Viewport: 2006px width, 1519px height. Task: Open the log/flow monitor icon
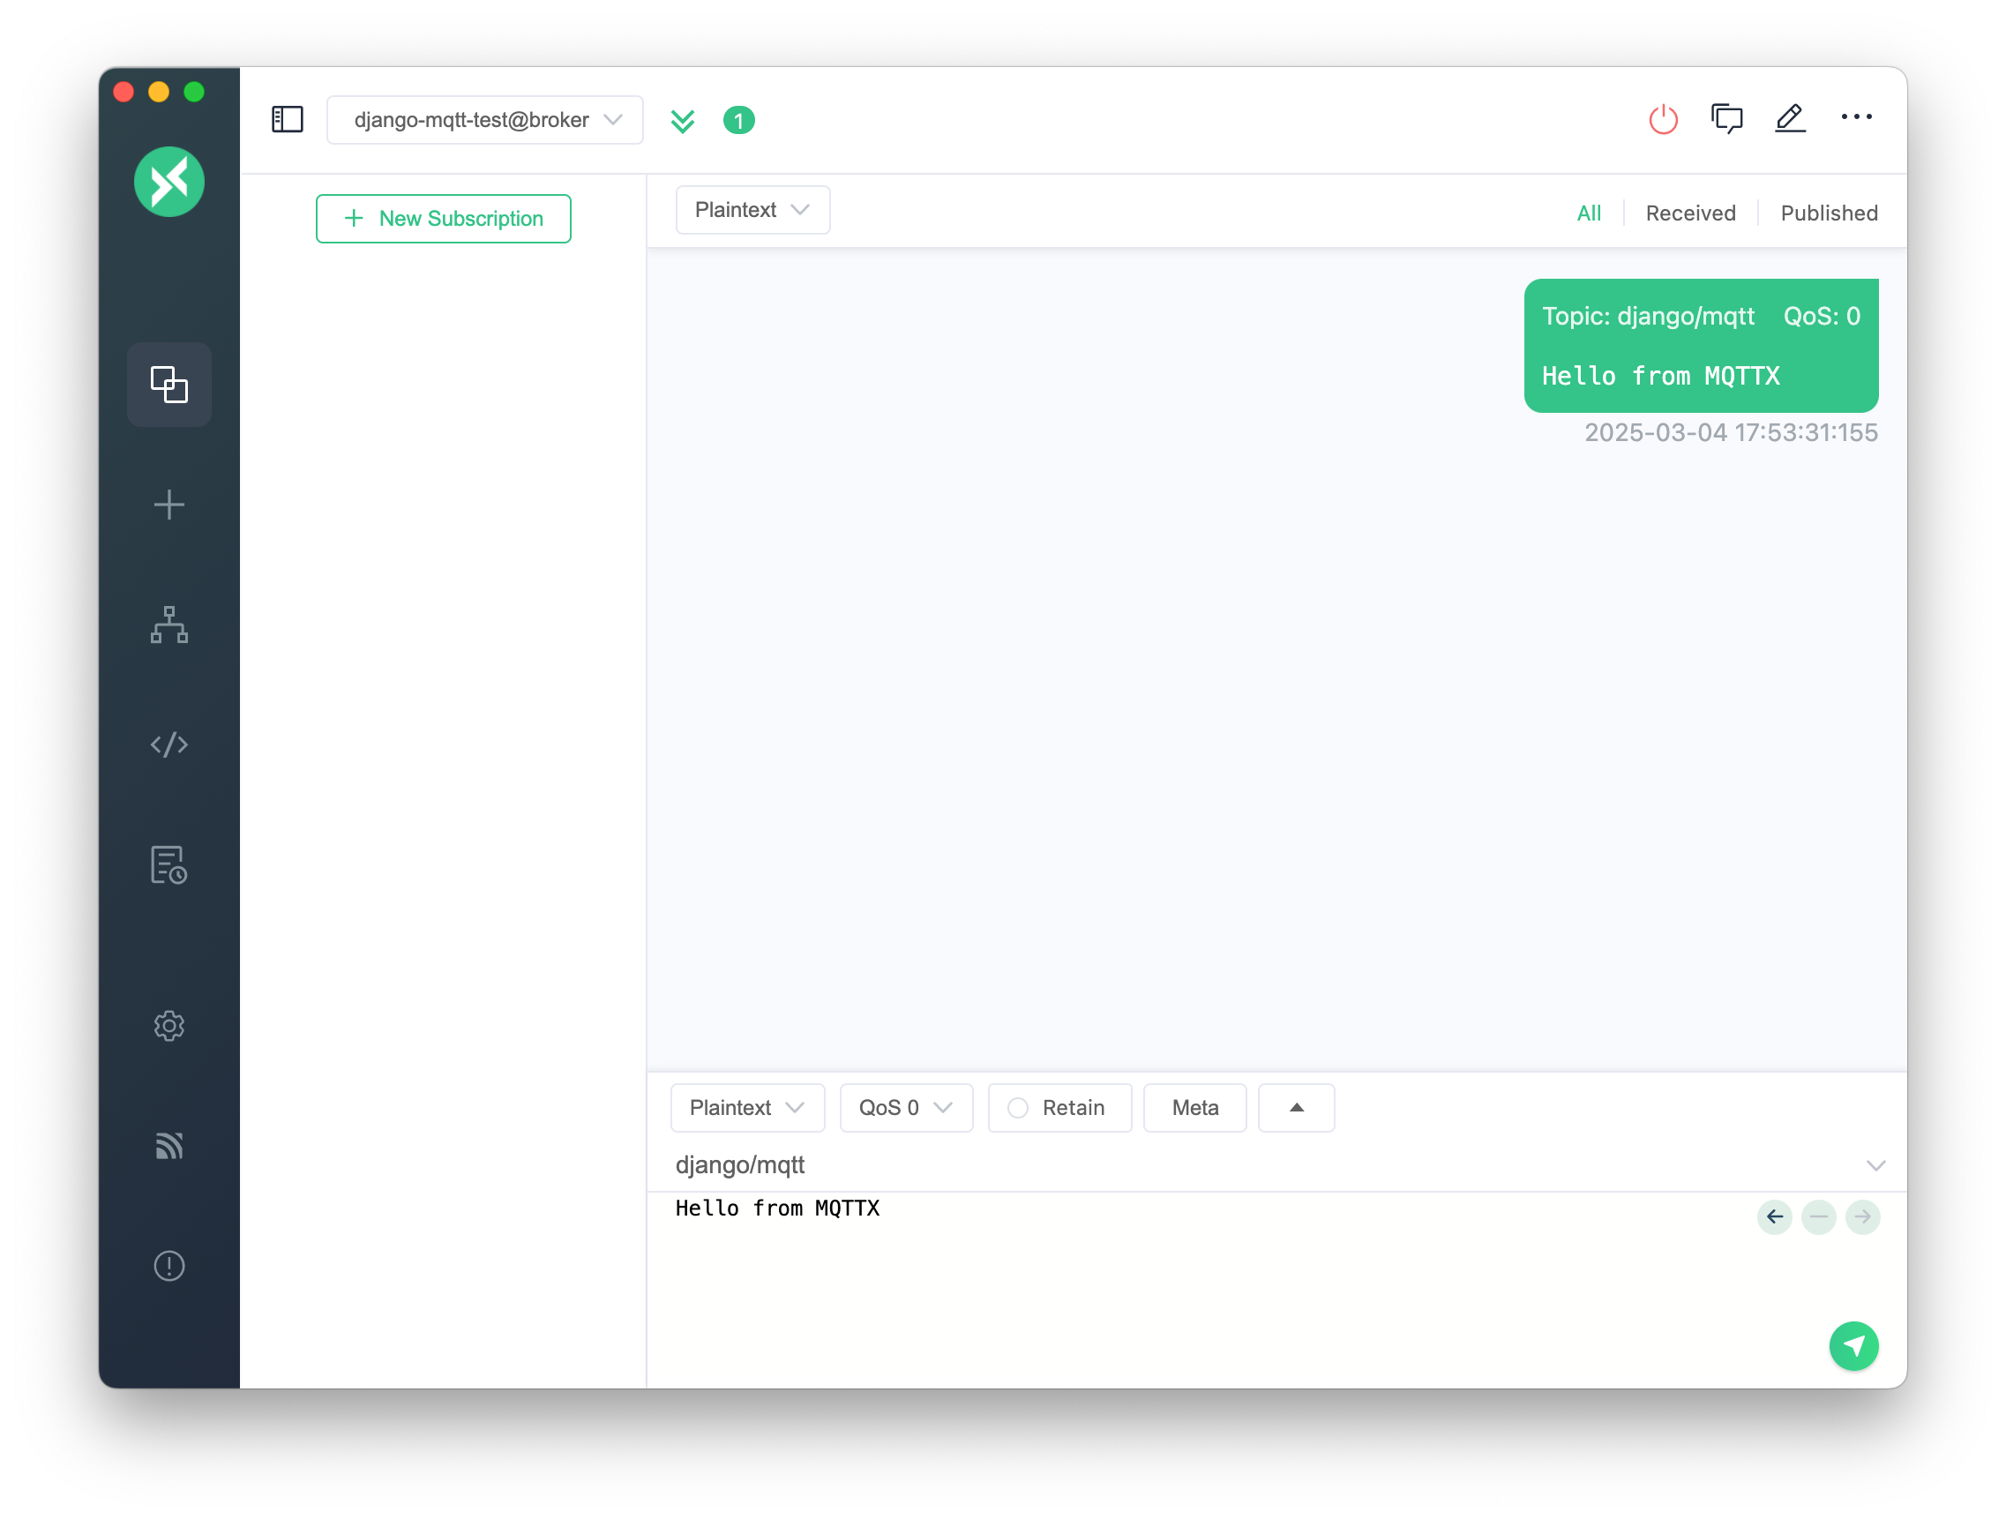[x=168, y=866]
